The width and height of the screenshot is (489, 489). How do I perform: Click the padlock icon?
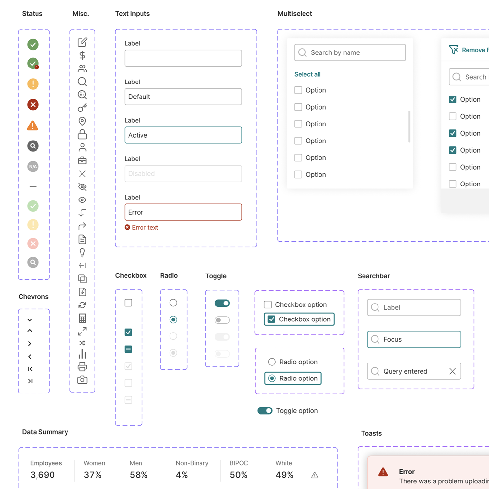click(x=82, y=134)
